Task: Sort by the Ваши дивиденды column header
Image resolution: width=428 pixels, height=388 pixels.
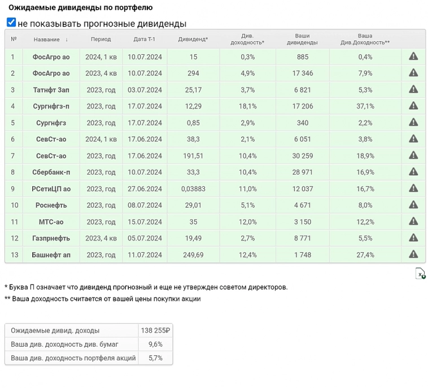Action: pyautogui.click(x=302, y=39)
